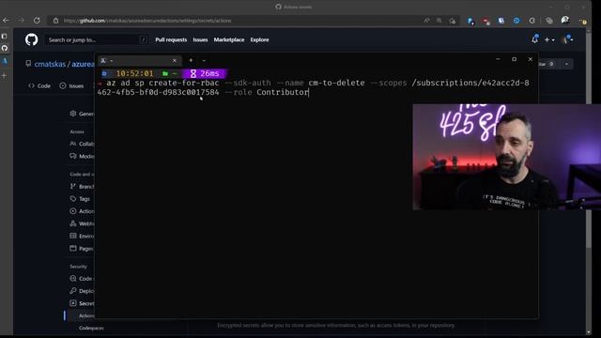Viewport: 601px width, 338px height.
Task: Focus the 'Search or jump to...' field
Action: point(96,39)
